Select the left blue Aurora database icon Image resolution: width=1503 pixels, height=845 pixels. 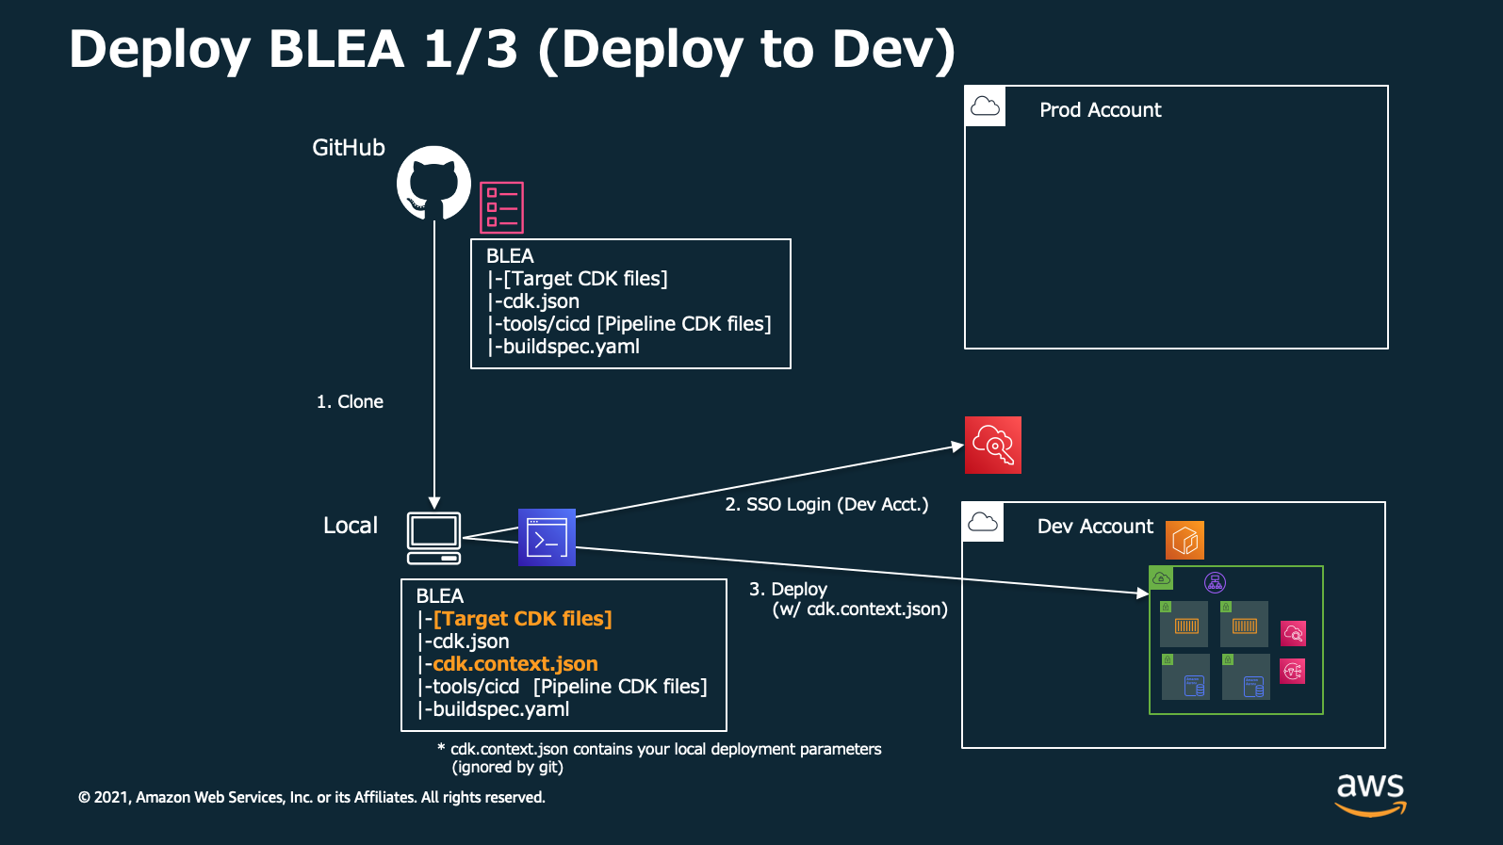pos(1194,686)
